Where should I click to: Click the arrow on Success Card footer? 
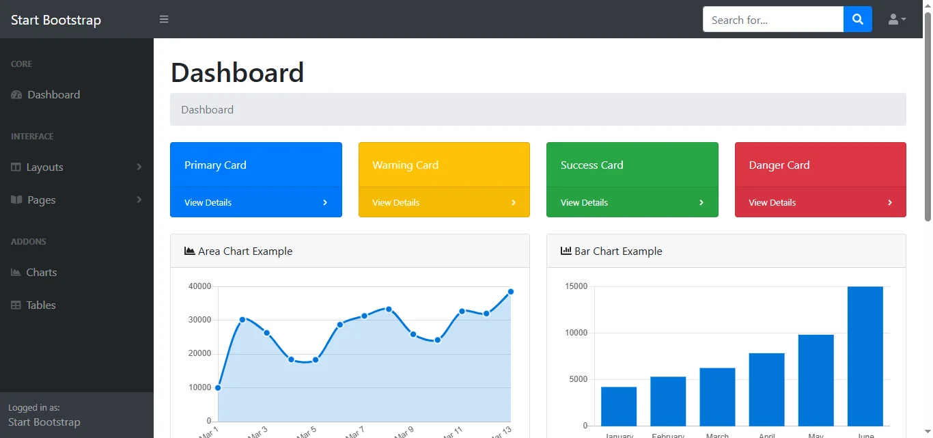[x=701, y=203]
